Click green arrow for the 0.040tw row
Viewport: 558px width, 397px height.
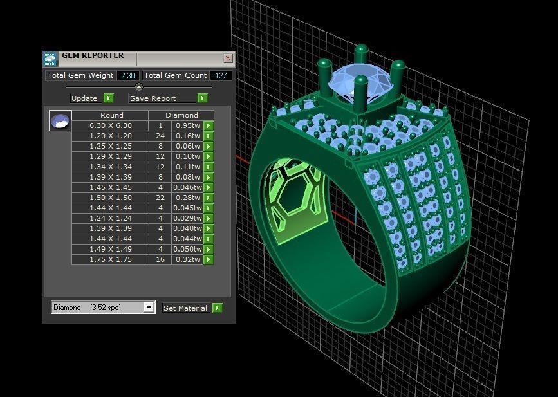[x=209, y=228]
